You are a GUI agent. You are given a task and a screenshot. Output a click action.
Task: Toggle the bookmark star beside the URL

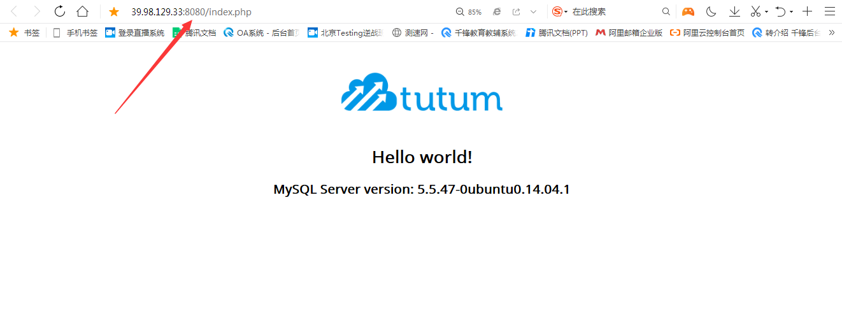(x=114, y=12)
